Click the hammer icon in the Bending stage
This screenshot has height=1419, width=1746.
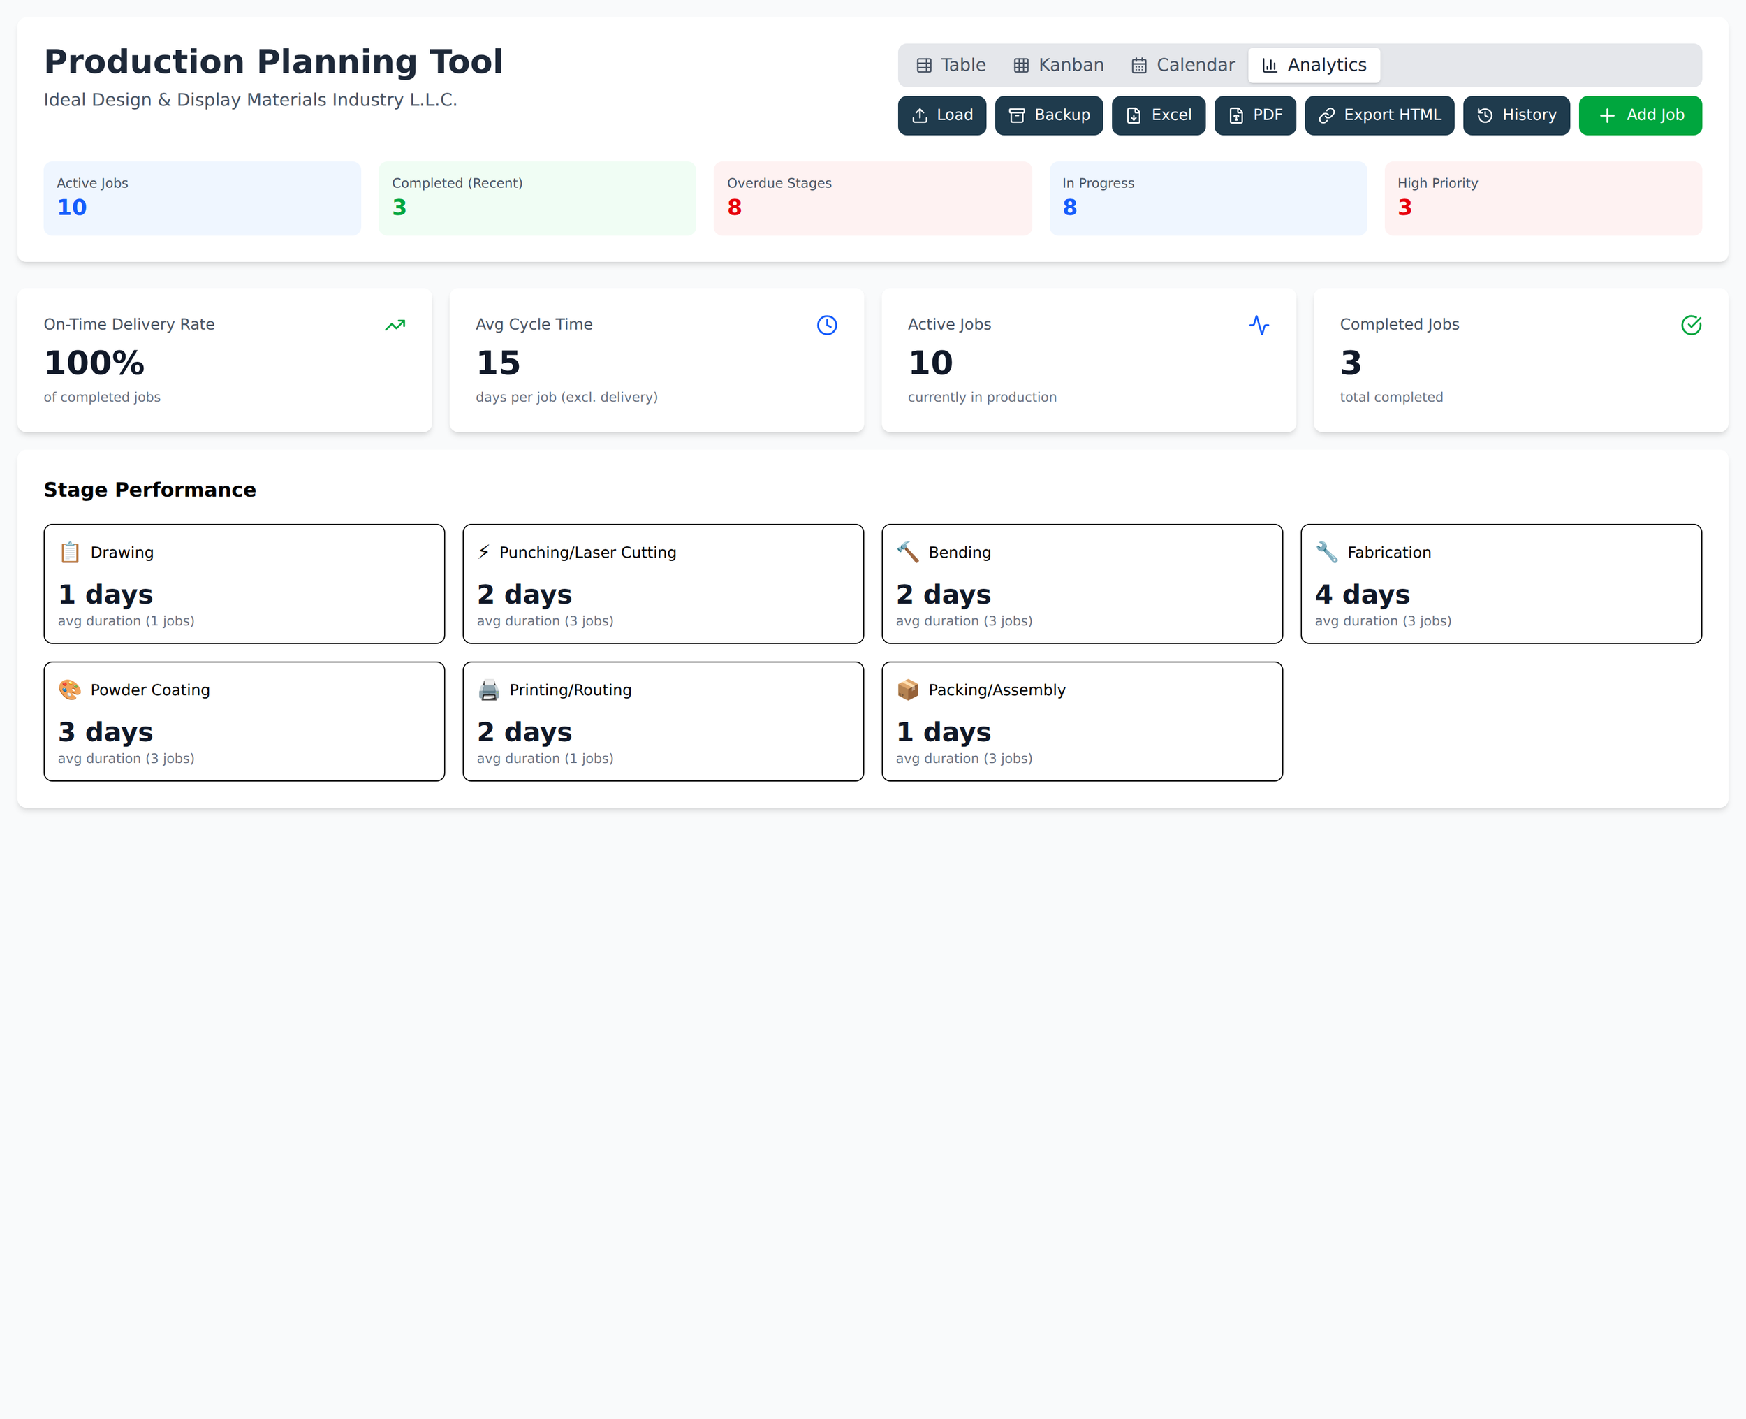pyautogui.click(x=908, y=553)
